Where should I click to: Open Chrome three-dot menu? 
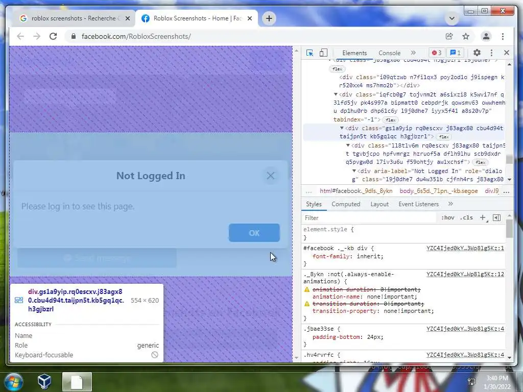[x=503, y=36]
